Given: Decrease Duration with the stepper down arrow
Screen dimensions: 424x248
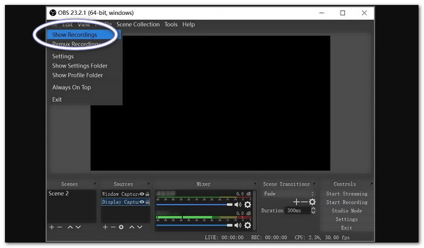Looking at the screenshot, I should [313, 212].
